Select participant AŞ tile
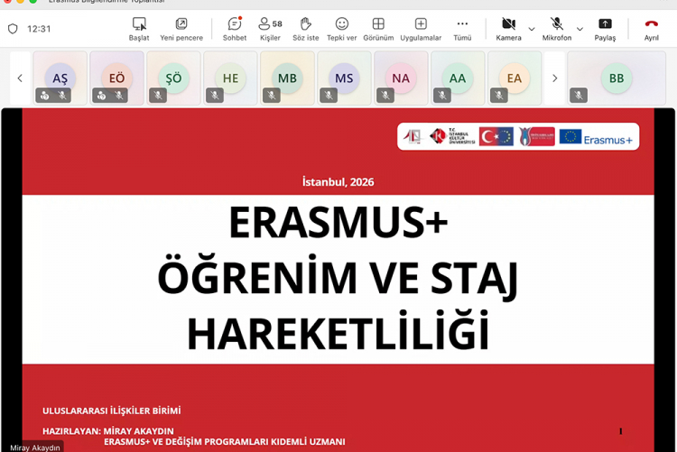Screen dimensions: 677x452 coord(60,78)
